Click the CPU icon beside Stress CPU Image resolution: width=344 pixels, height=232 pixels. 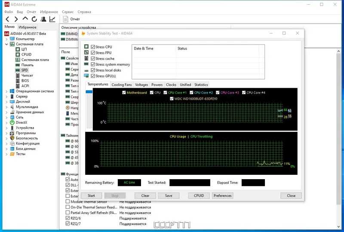click(x=86, y=46)
